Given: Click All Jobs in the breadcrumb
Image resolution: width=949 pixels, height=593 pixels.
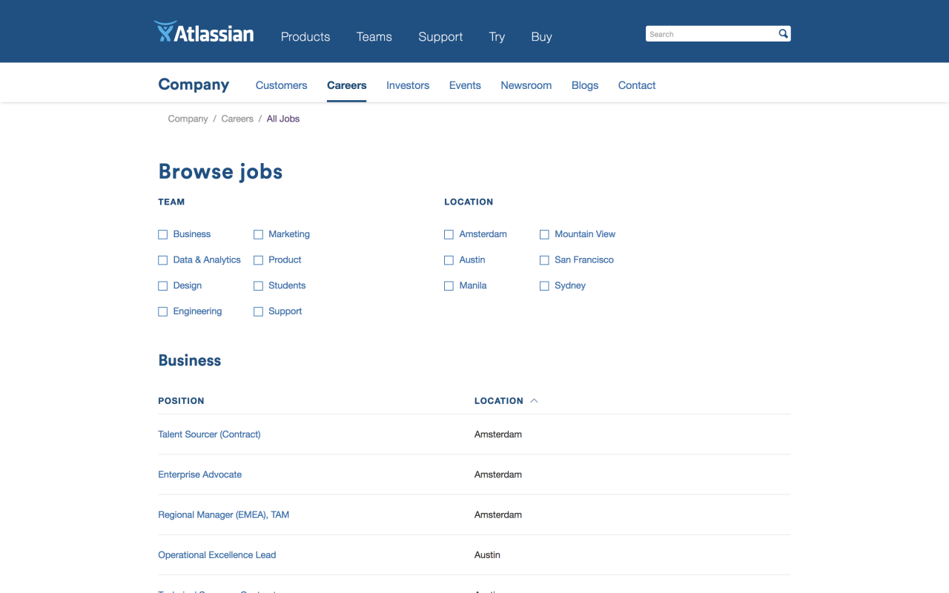Looking at the screenshot, I should pos(283,119).
